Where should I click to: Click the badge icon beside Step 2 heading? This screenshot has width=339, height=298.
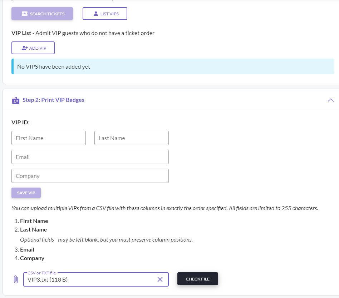[16, 100]
